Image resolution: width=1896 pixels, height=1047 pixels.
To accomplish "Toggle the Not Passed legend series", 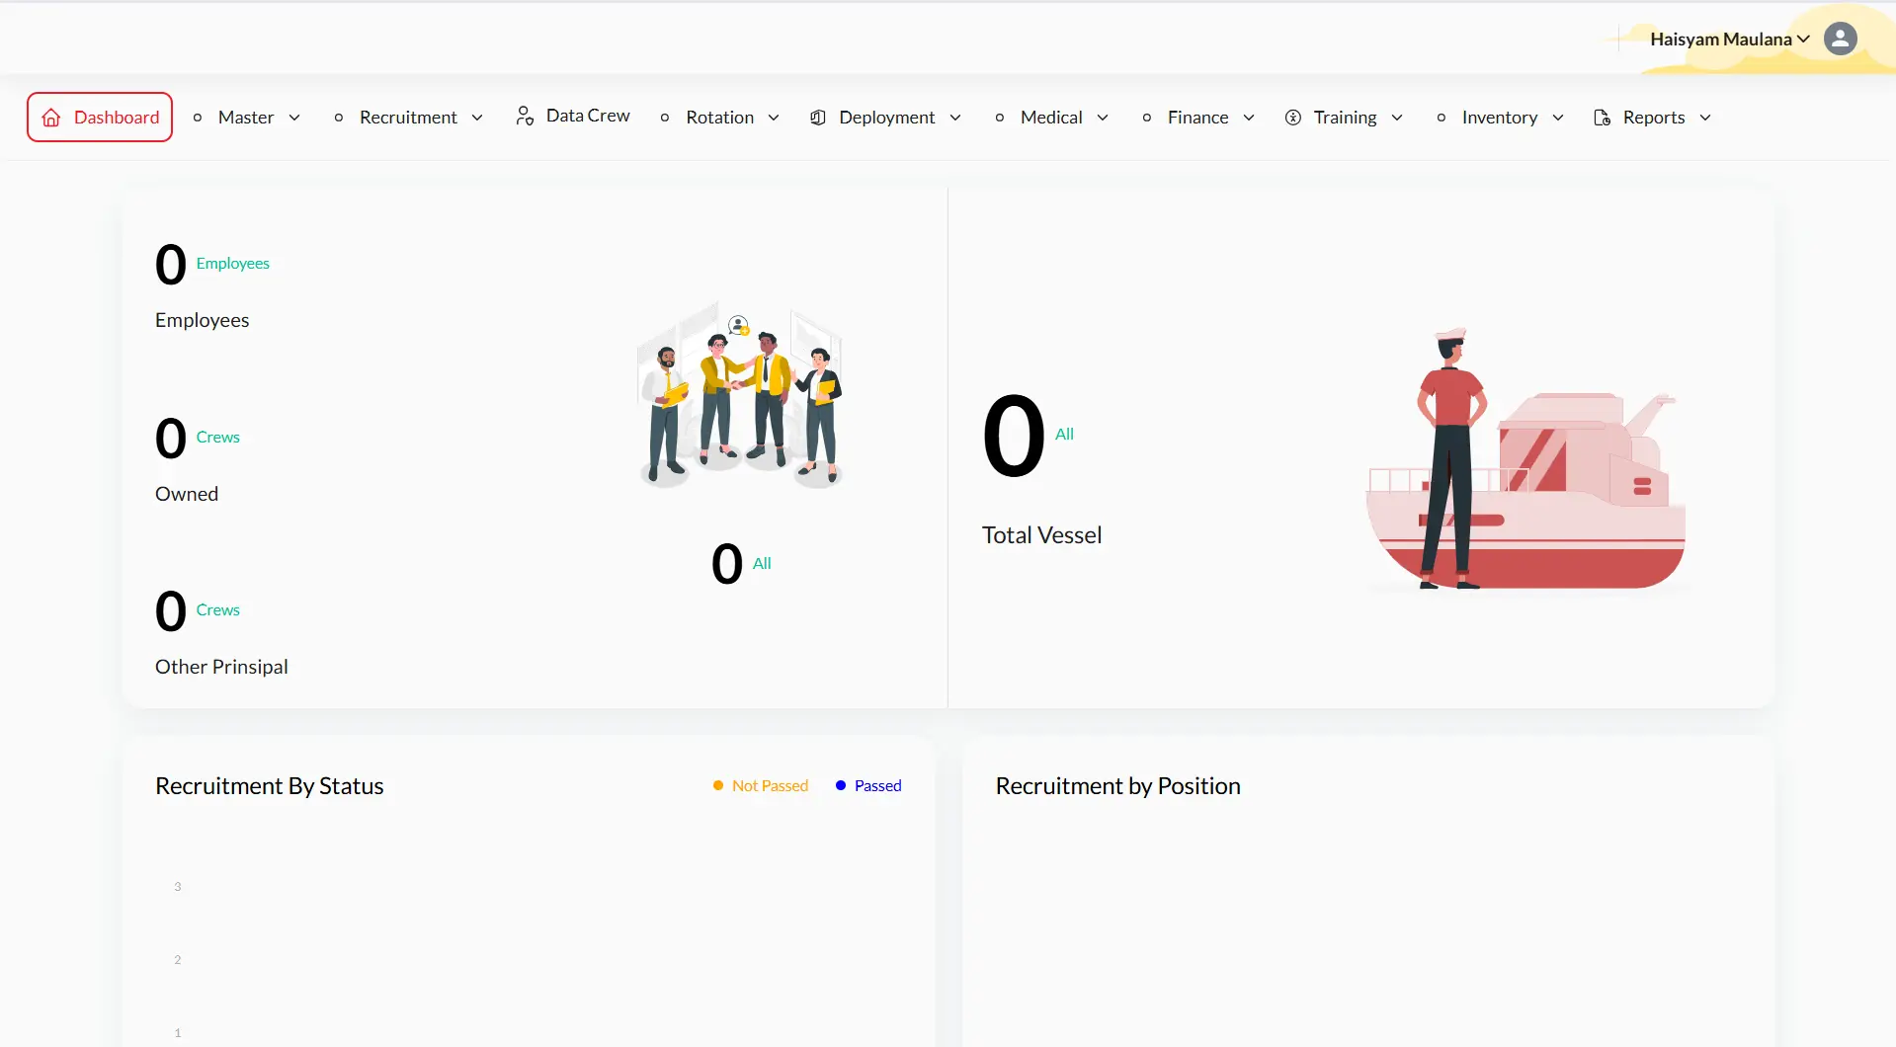I will point(770,785).
